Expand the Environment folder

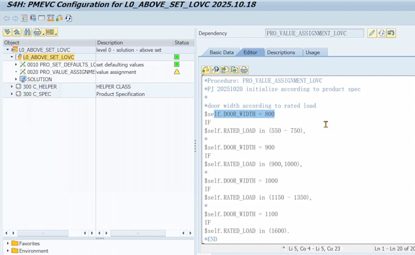point(8,251)
